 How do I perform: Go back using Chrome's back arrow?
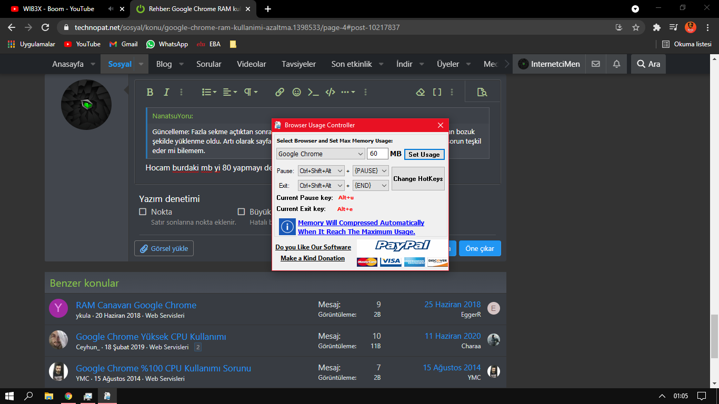coord(12,27)
